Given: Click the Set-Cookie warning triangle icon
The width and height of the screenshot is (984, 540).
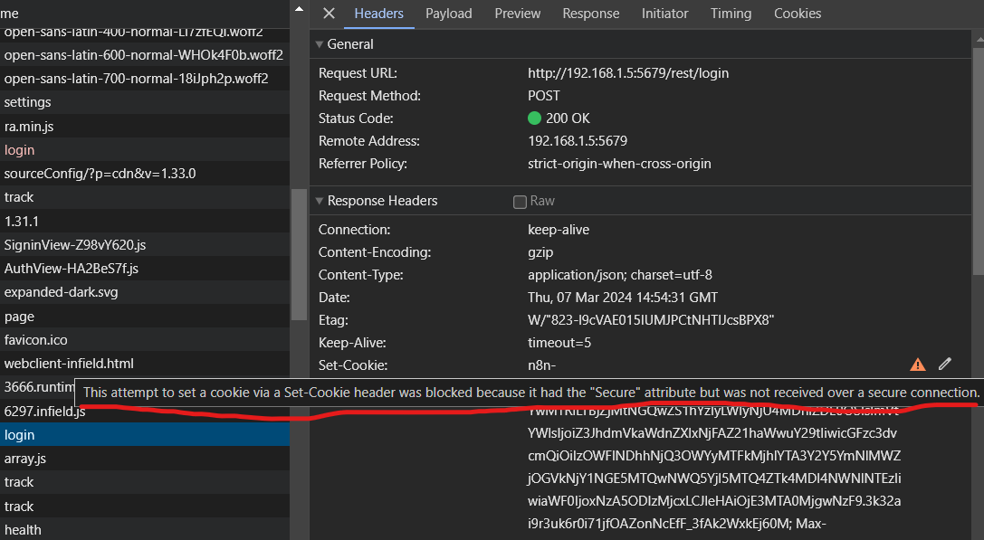Looking at the screenshot, I should point(918,365).
